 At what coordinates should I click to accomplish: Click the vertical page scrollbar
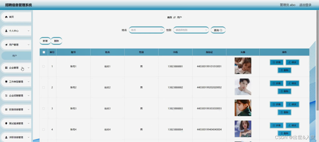coord(317,60)
